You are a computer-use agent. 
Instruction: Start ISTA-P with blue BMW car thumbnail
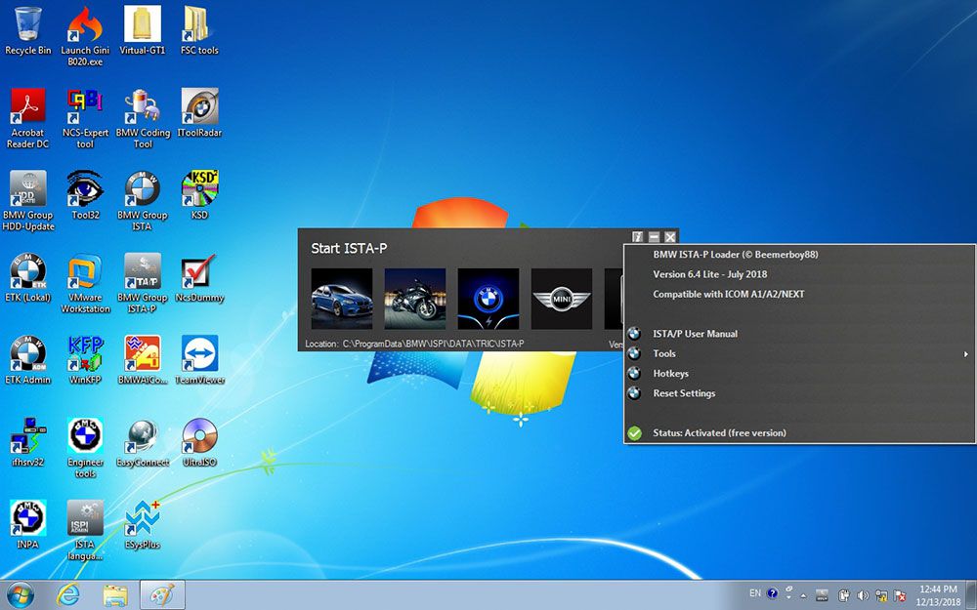341,299
